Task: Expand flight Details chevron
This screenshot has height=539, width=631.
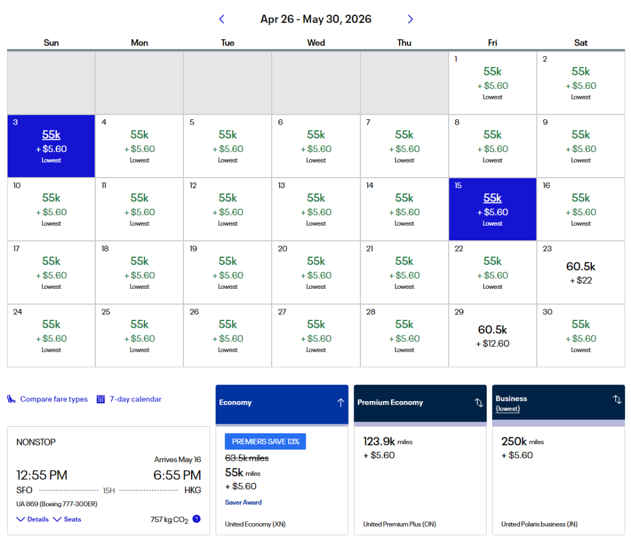Action: [21, 519]
